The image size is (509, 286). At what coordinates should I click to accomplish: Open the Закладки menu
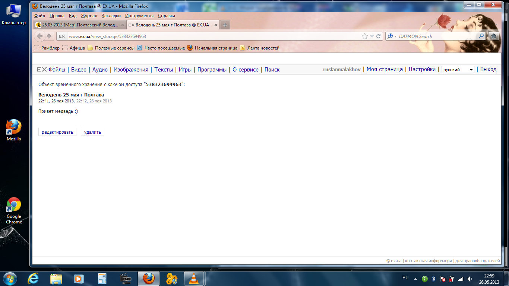coord(111,16)
